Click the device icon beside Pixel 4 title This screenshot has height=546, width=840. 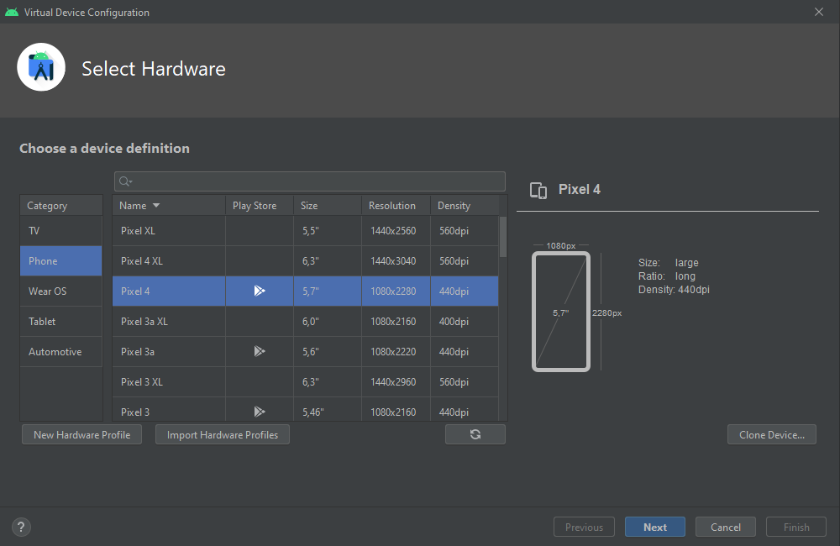538,190
